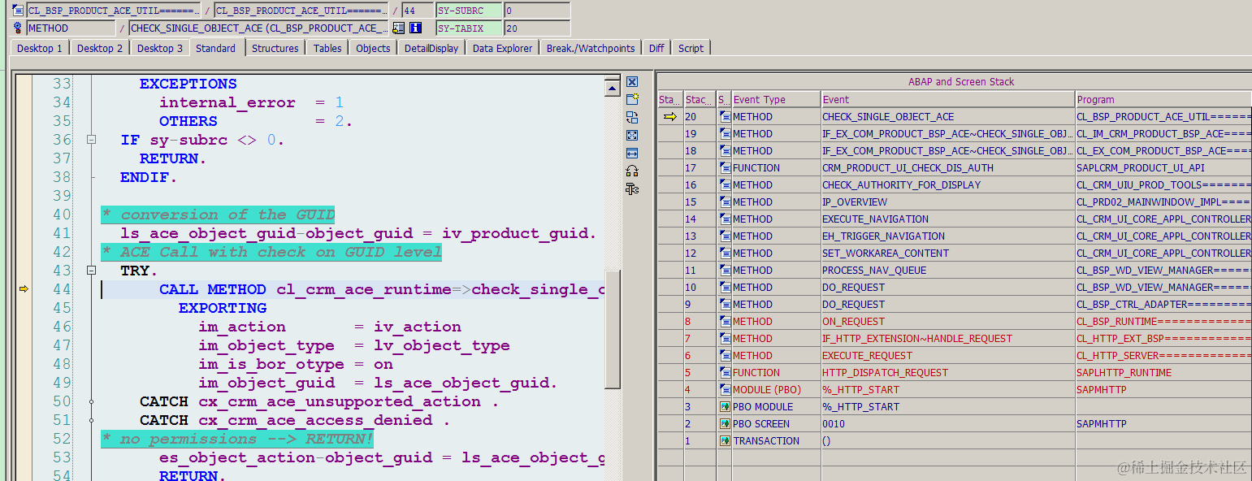
Task: Open the Data Explorer tab
Action: pos(503,48)
